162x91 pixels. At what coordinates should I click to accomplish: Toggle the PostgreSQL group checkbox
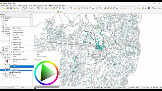click(3, 74)
